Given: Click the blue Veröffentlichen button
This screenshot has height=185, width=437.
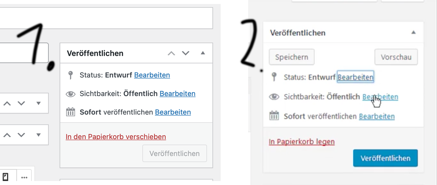Looking at the screenshot, I should click(x=385, y=158).
